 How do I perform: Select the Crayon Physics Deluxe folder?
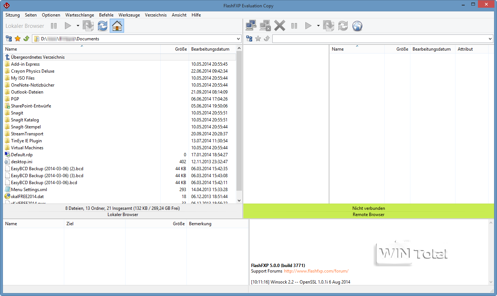120,71
